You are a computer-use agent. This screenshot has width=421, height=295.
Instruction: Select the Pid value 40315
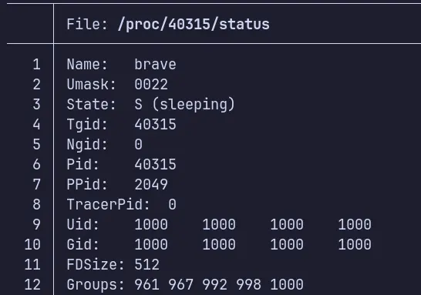155,164
